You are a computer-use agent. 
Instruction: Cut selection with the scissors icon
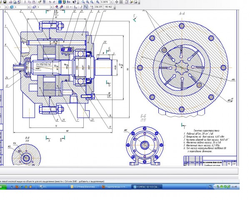point(25,2)
